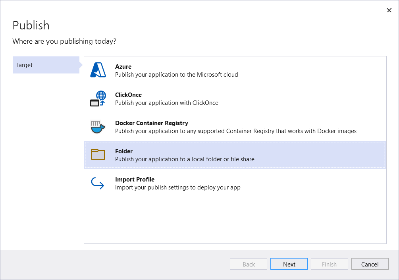Viewport: 399px width, 280px height.
Task: Click the Back button
Action: point(249,264)
